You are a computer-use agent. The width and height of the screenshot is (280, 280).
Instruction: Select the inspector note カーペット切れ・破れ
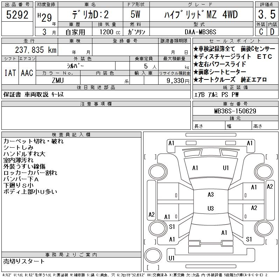34,141
